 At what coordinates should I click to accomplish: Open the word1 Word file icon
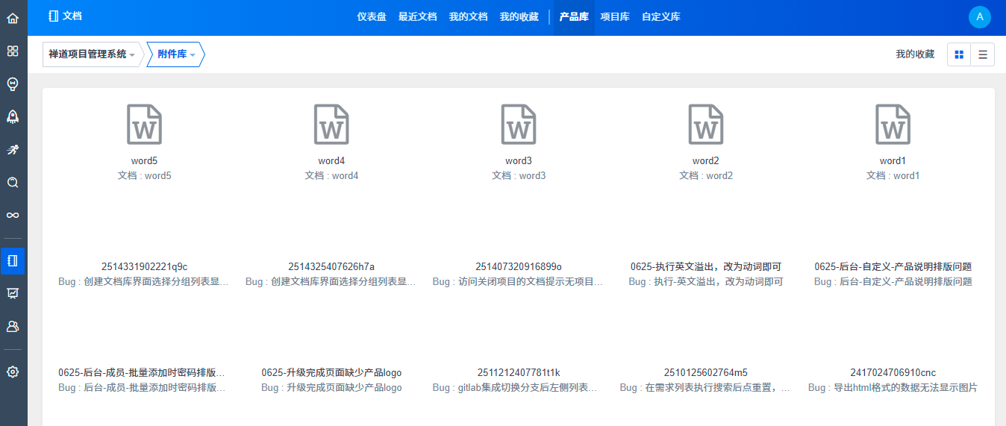(893, 124)
